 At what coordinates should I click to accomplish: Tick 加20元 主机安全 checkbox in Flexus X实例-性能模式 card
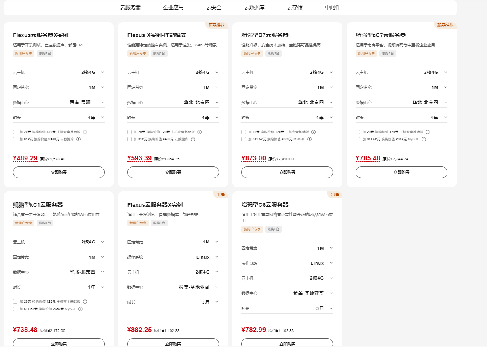click(x=129, y=132)
